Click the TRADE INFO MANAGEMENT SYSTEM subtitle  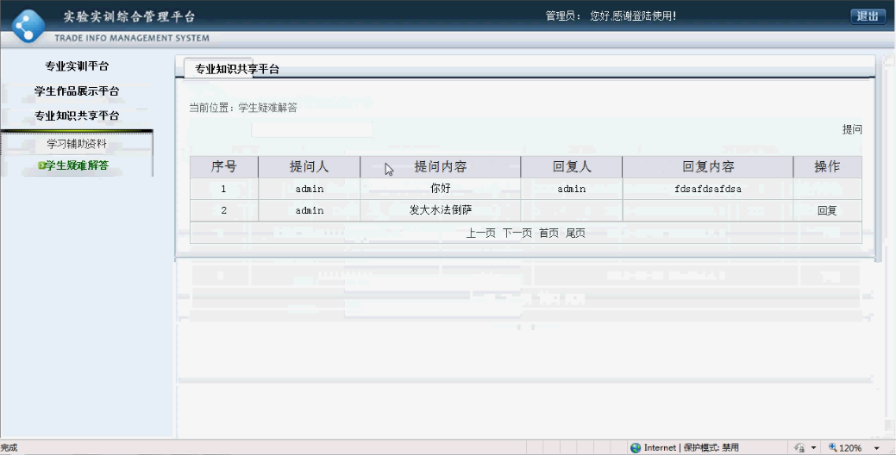(132, 38)
